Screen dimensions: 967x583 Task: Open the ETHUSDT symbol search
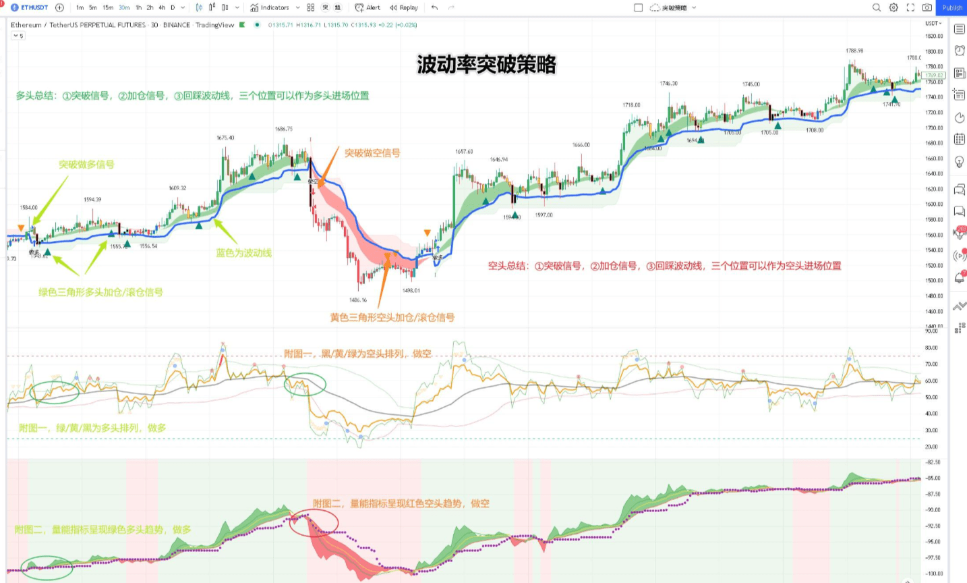click(x=30, y=7)
